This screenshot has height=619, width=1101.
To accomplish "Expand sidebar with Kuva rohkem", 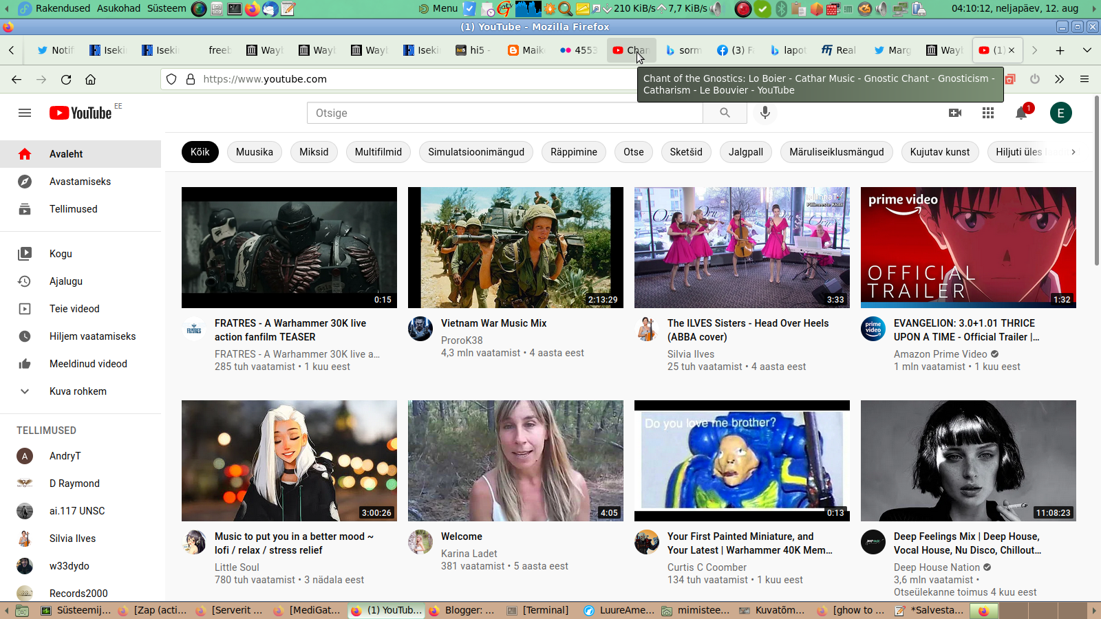I will click(x=78, y=391).
